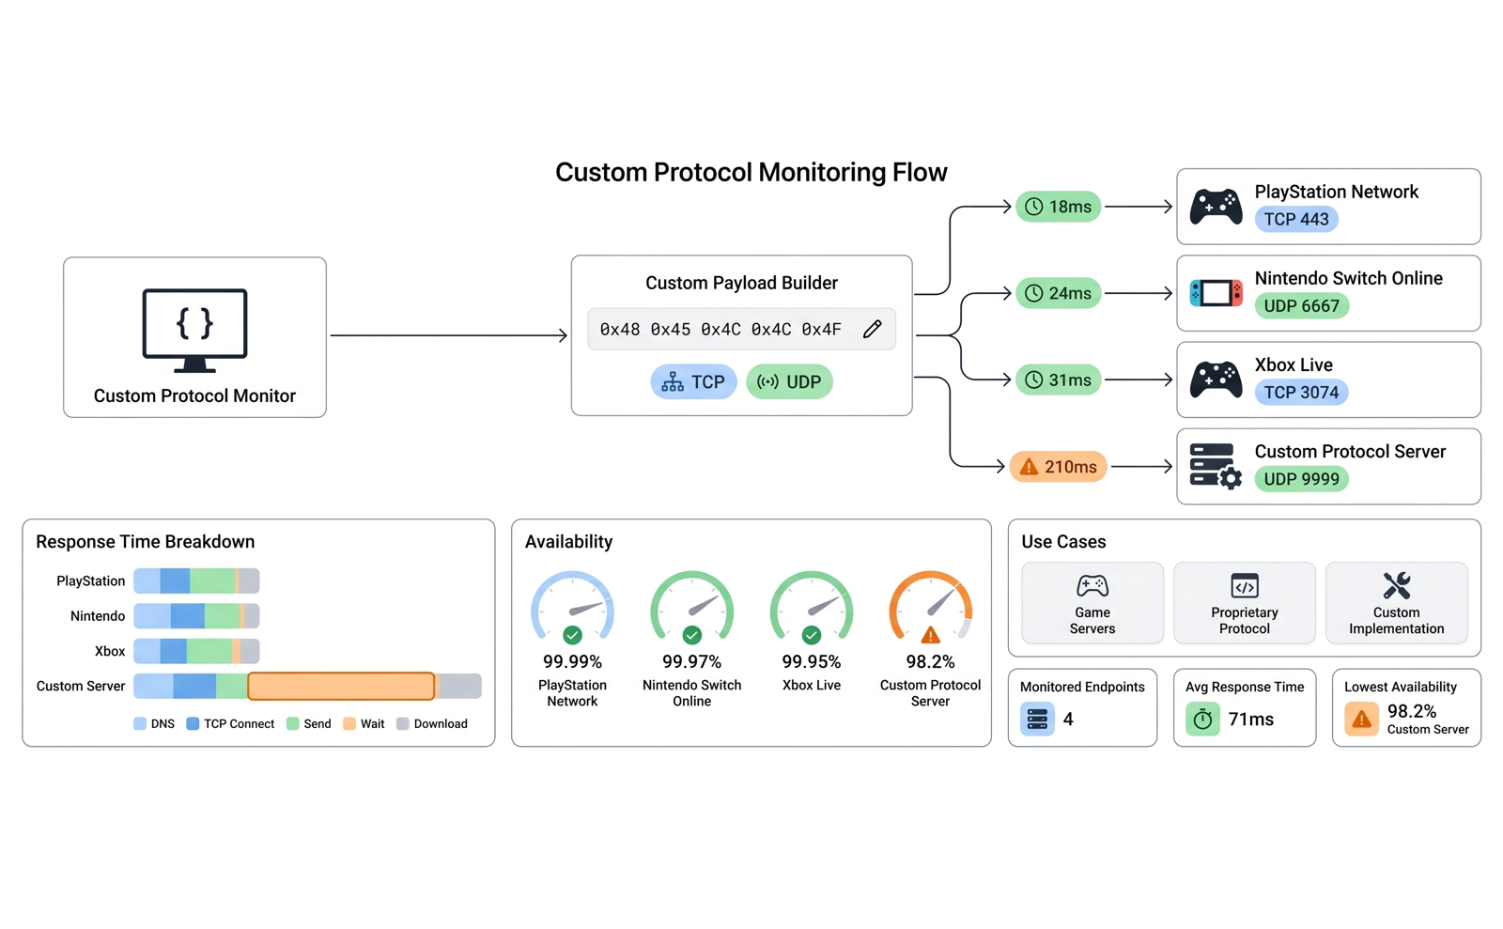The height and width of the screenshot is (929, 1503).
Task: Click the "99.95%" availability value
Action: click(812, 662)
